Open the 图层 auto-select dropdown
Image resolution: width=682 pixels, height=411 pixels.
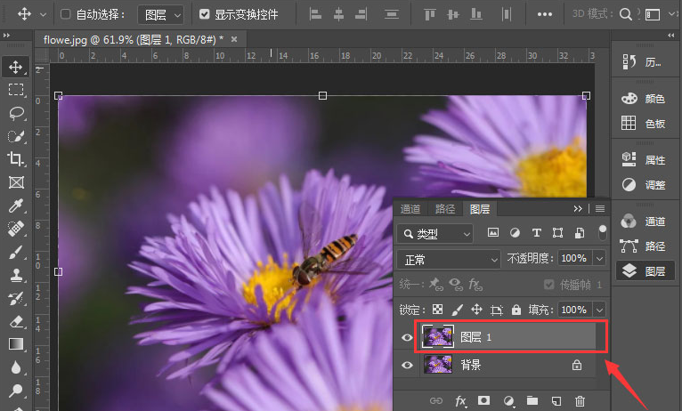tap(161, 15)
